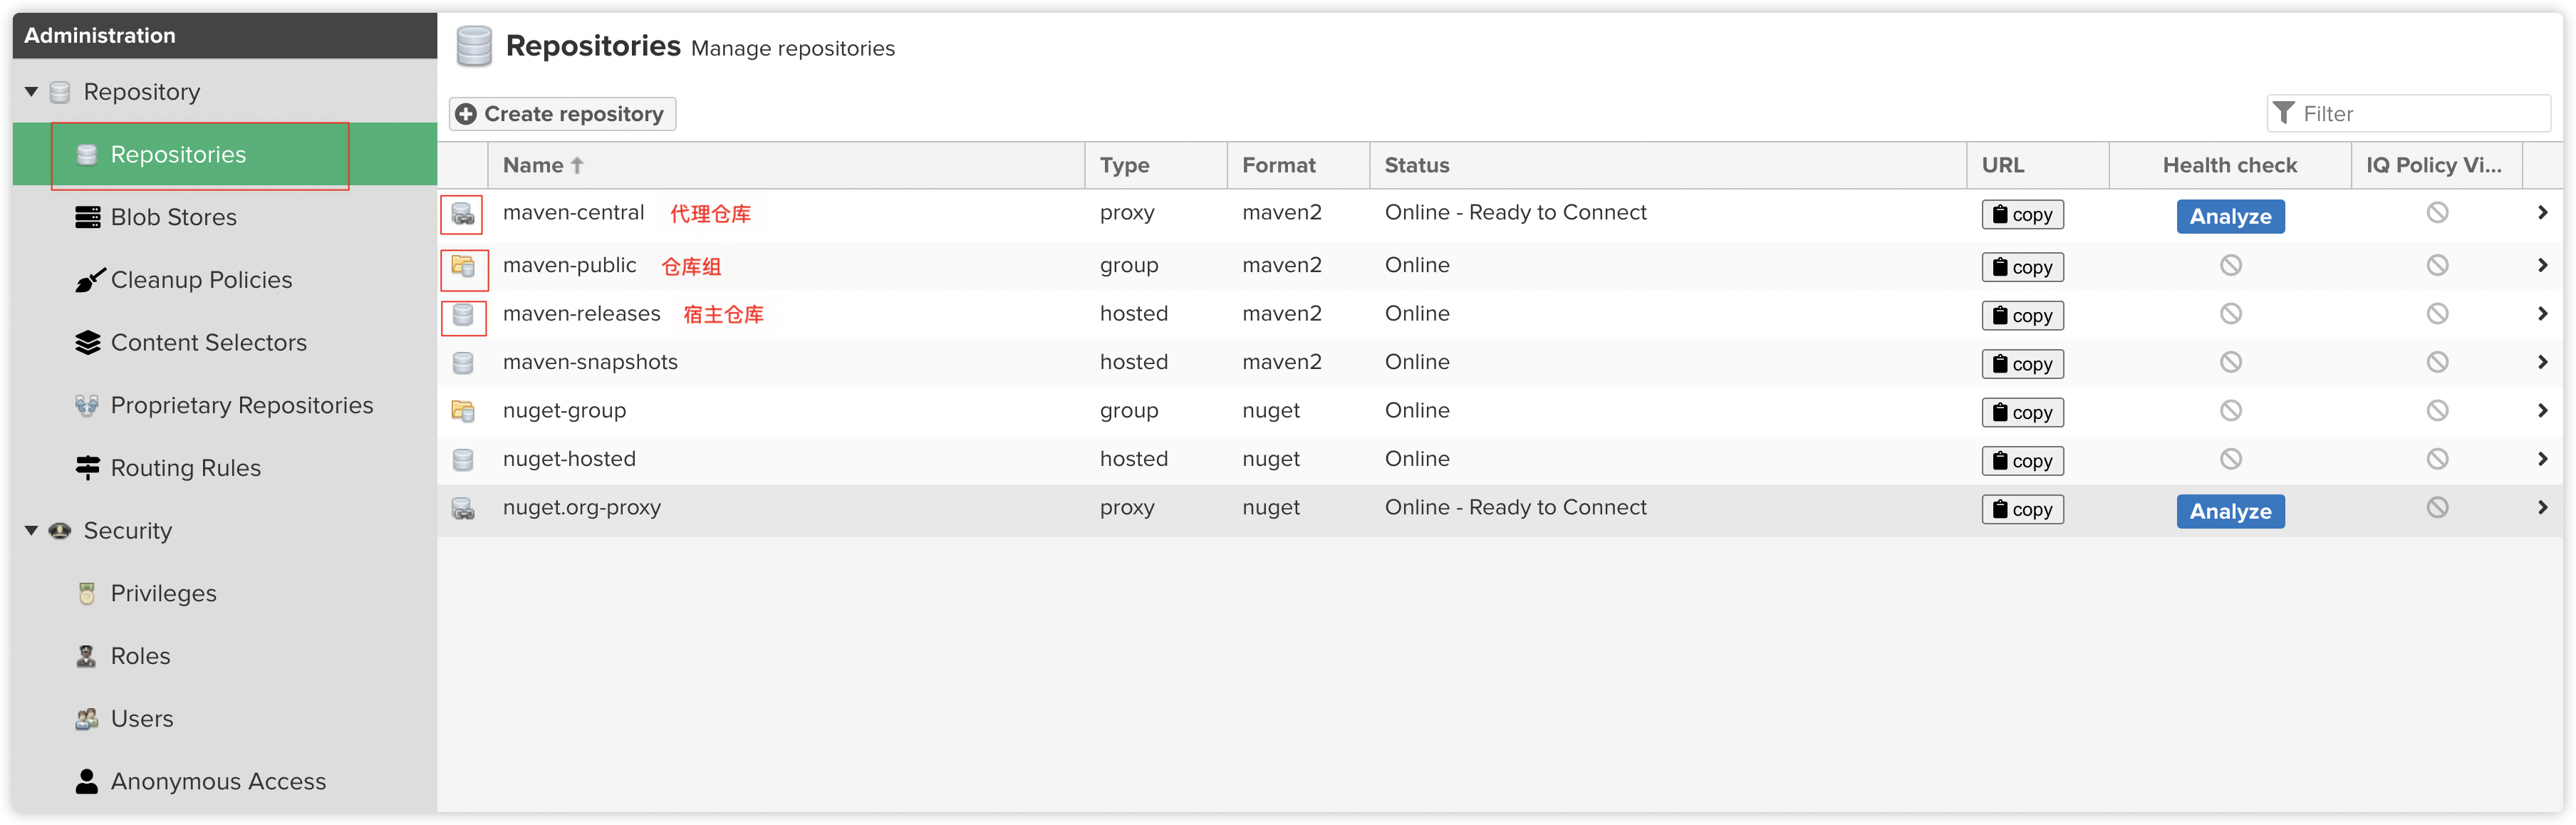Click the Anonymous Access silhouette icon
Viewport: 2576px width, 825px height.
click(87, 782)
